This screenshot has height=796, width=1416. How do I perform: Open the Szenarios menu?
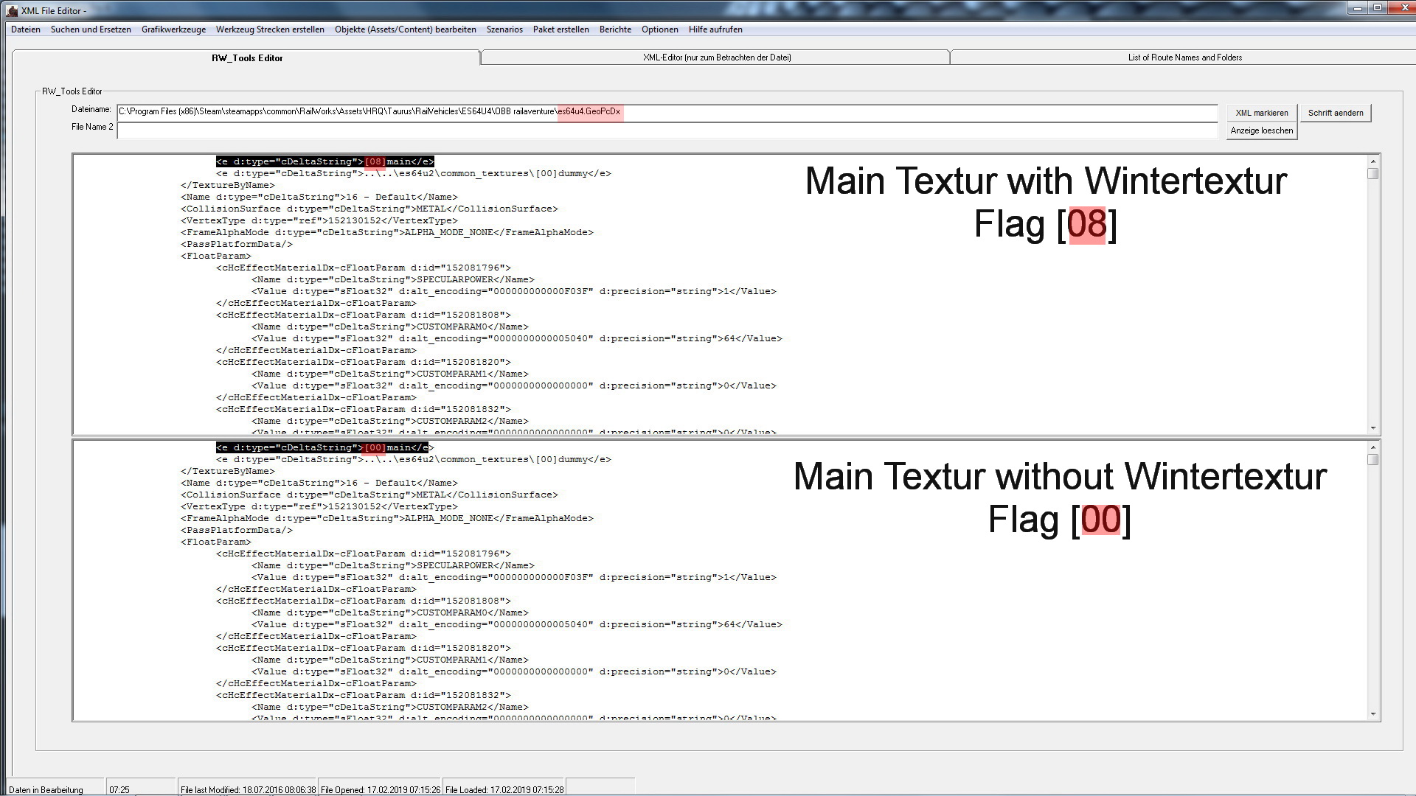504,29
